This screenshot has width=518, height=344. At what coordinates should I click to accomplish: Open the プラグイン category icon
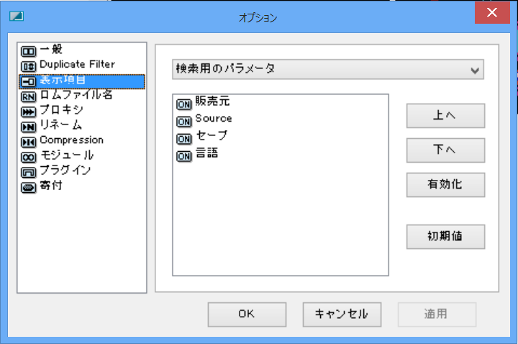[28, 173]
